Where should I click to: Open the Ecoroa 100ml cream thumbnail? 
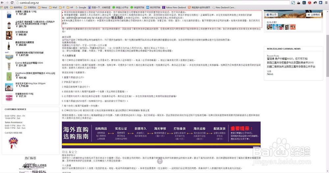[9, 66]
